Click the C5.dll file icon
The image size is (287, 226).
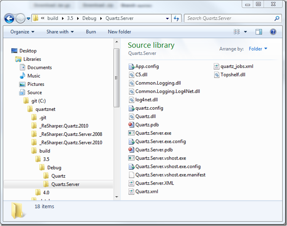[131, 75]
